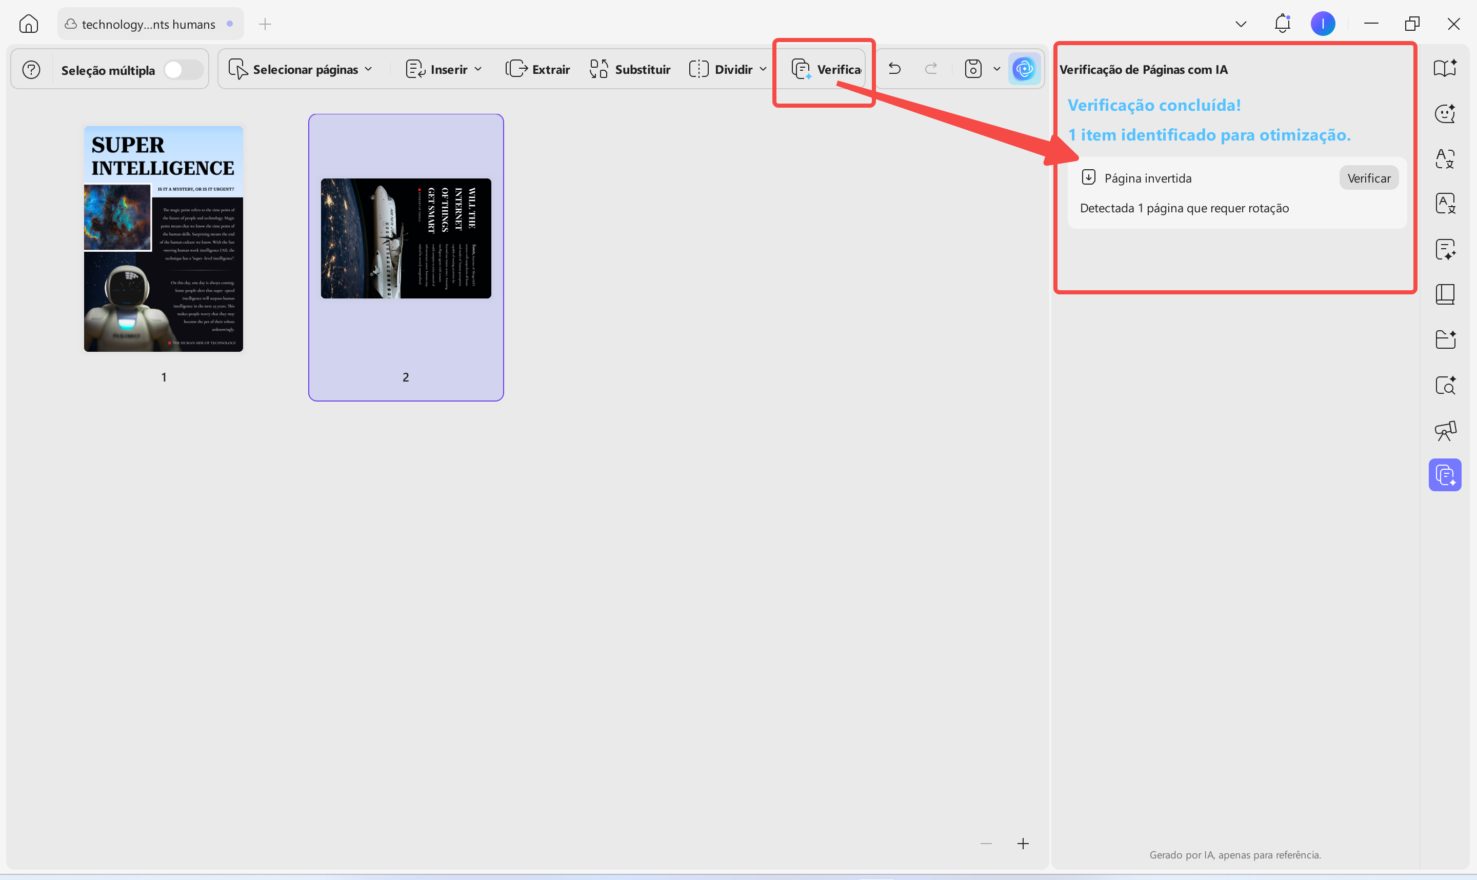Click the undo arrow icon
Image resolution: width=1477 pixels, height=880 pixels.
pos(894,69)
